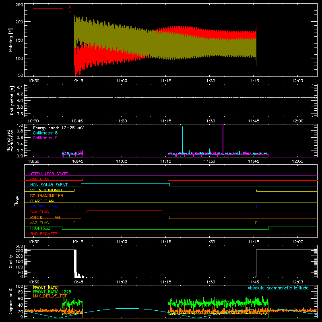Click the Collimator 8 legend entry
The height and width of the screenshot is (322, 322).
(x=45, y=133)
